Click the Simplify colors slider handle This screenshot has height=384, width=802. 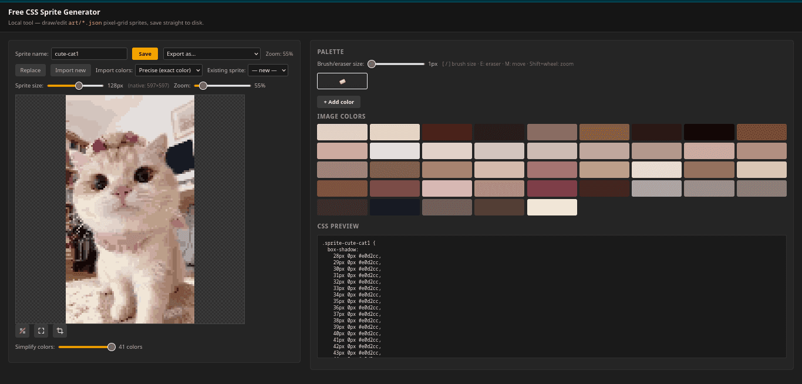[x=112, y=347]
